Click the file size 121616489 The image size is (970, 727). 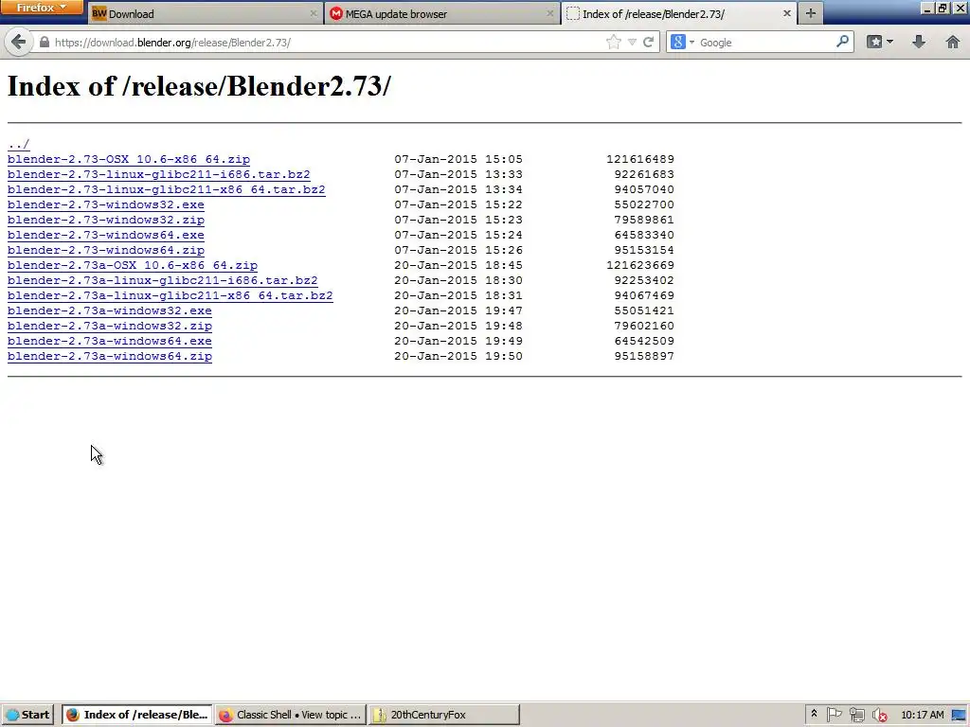point(640,159)
